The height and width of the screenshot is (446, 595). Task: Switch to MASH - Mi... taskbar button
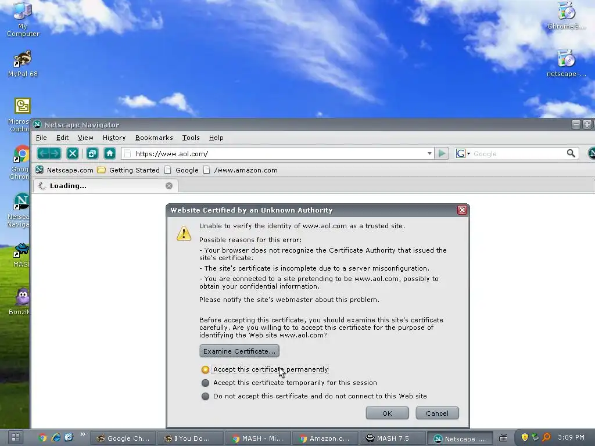257,438
